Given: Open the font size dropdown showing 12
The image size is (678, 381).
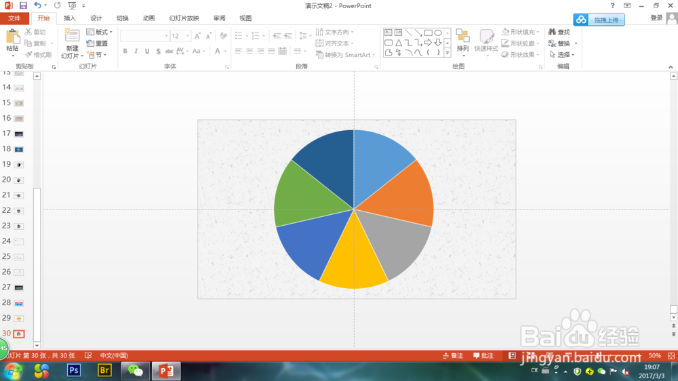Looking at the screenshot, I should click(x=188, y=36).
